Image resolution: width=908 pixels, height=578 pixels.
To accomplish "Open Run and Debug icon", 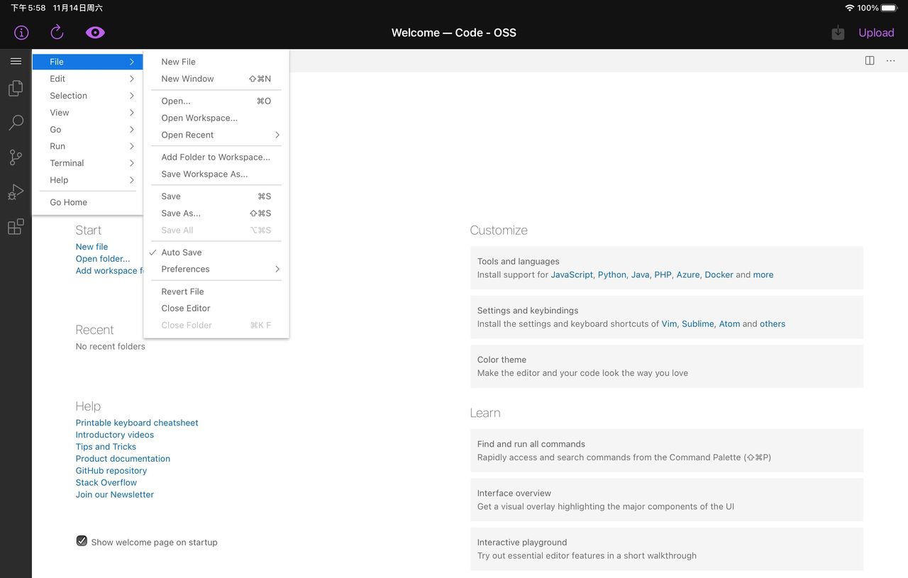I will pyautogui.click(x=16, y=192).
